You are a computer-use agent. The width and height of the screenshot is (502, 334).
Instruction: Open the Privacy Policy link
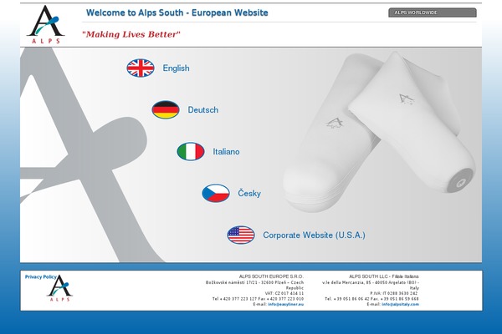41,276
